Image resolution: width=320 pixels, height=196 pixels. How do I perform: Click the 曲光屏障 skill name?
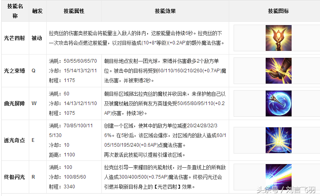pos(14,103)
